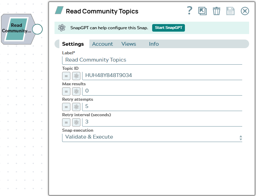Open SnapGPT suggestion icon for Topic ID
256x196 pixels.
(76, 76)
